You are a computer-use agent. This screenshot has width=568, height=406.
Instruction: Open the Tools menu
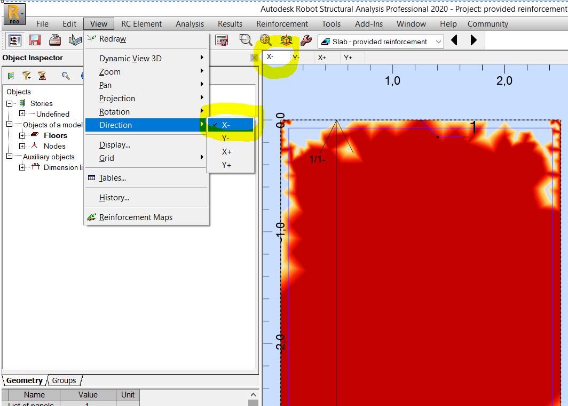331,24
